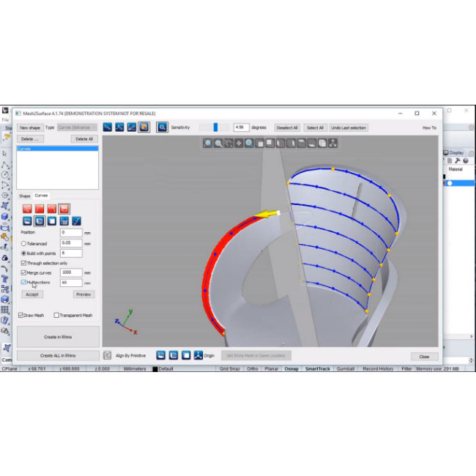Click the Deselect All button

click(287, 127)
